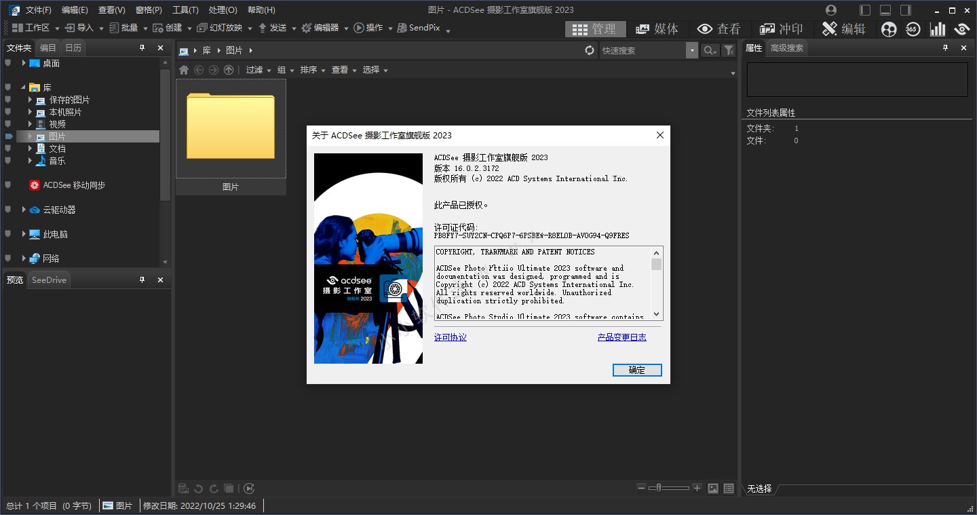
Task: Click zoom out minus thumbnail icon
Action: click(x=642, y=488)
